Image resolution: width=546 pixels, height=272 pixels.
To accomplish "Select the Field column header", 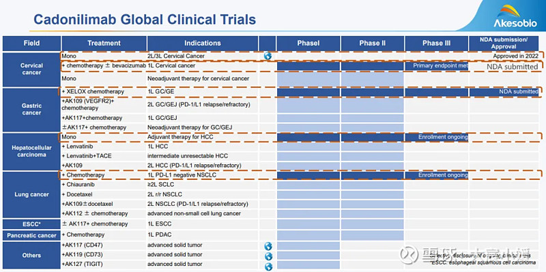I will [31, 44].
